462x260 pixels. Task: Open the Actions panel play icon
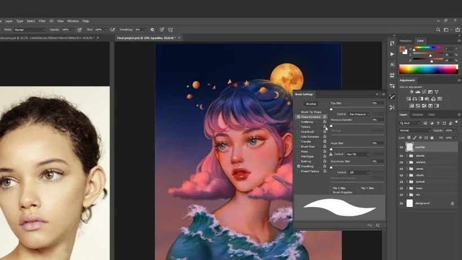(392, 54)
